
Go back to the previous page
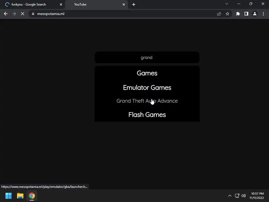(6, 14)
